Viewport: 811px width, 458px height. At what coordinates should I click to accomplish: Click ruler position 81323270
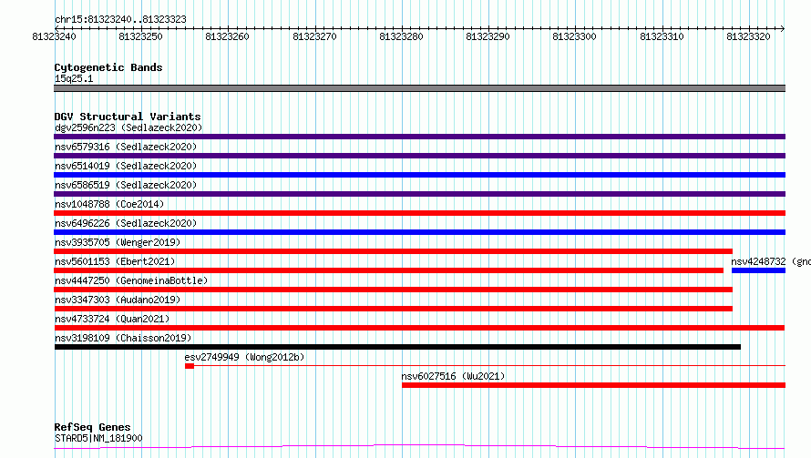point(314,36)
